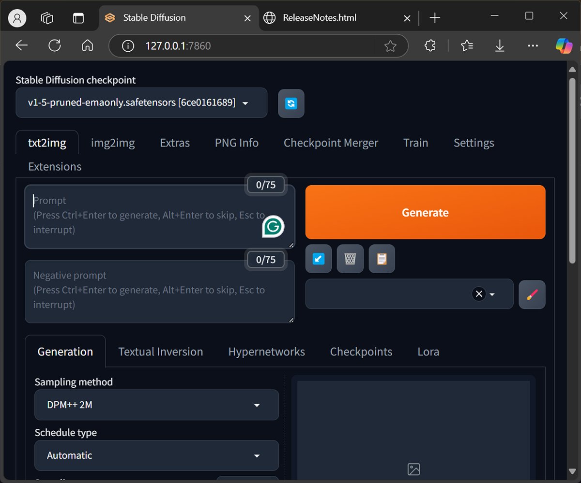This screenshot has height=483, width=581.
Task: Switch to the ReleaseNotes.html browser tab
Action: [320, 18]
